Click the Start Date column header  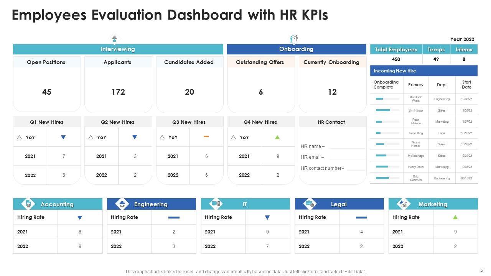[467, 85]
